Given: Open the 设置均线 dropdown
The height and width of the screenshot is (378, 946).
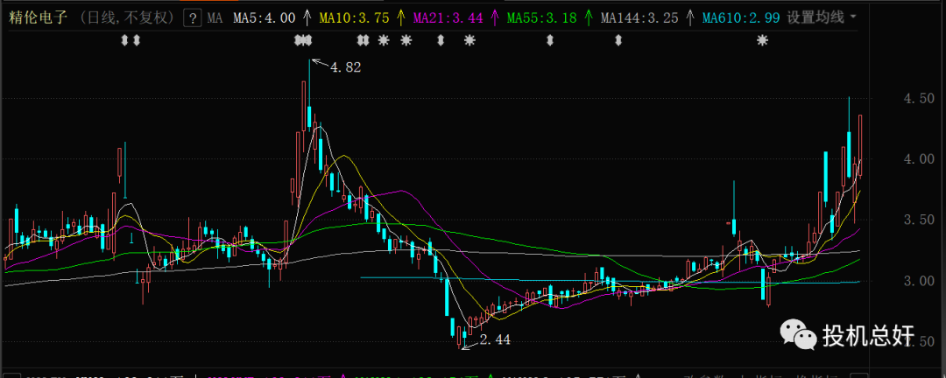Looking at the screenshot, I should pos(822,17).
